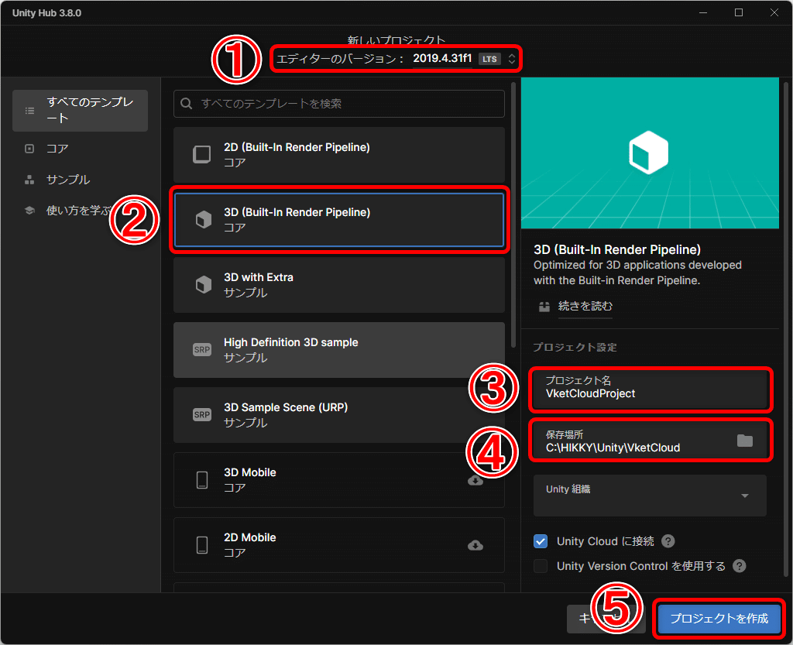The width and height of the screenshot is (793, 645).
Task: Click the list icon beside すべてのテンプレート
Action: [30, 110]
